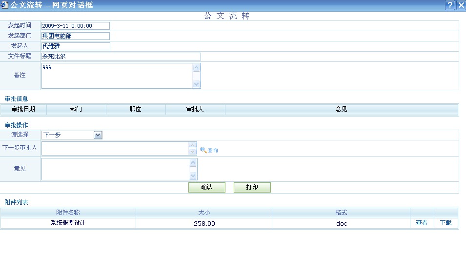Click the 打印 print button
466x273 pixels.
tap(252, 188)
